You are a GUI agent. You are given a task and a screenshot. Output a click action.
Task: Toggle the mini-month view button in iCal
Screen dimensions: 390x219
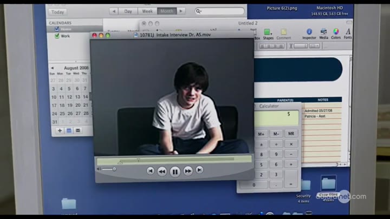click(x=69, y=130)
